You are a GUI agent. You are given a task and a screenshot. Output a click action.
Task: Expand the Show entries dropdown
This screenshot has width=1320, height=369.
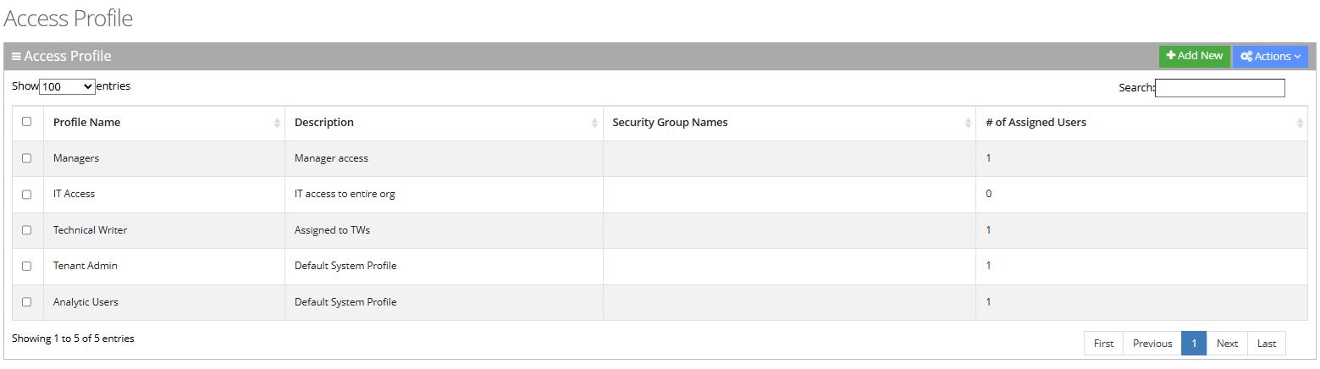pos(67,87)
